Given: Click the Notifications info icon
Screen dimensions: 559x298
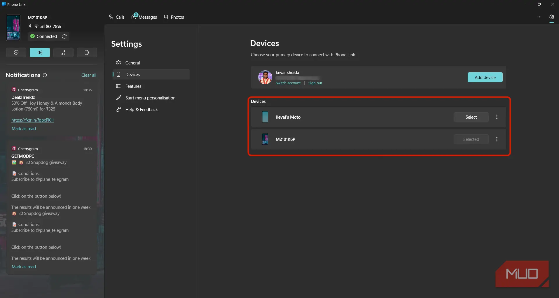Looking at the screenshot, I should tap(45, 75).
